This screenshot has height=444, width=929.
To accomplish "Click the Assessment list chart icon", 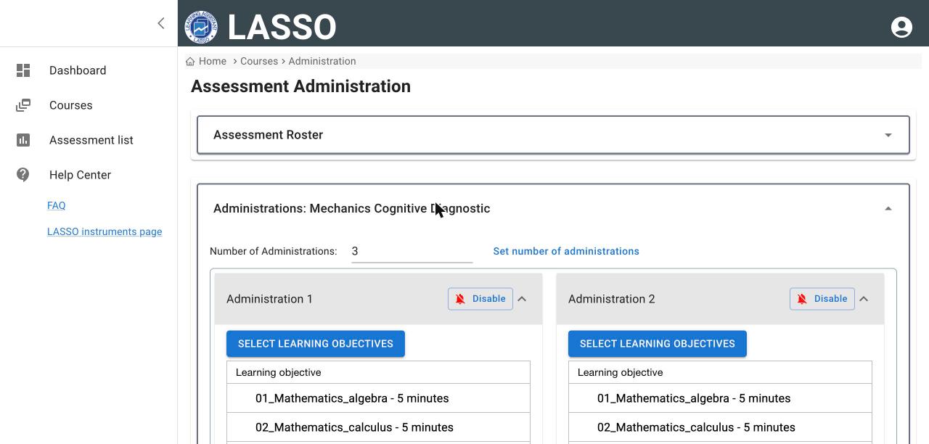I will pos(23,140).
